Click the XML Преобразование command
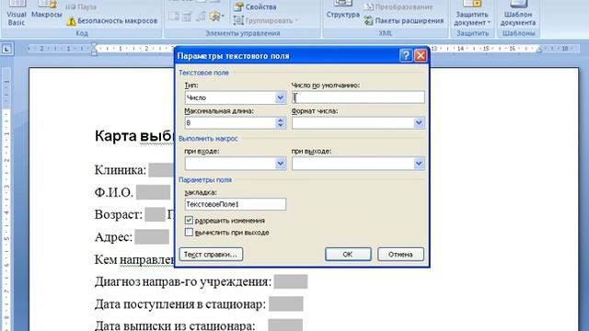 coord(398,6)
